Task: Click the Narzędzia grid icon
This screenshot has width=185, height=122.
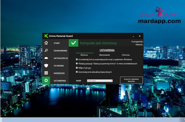Action: click(x=46, y=73)
